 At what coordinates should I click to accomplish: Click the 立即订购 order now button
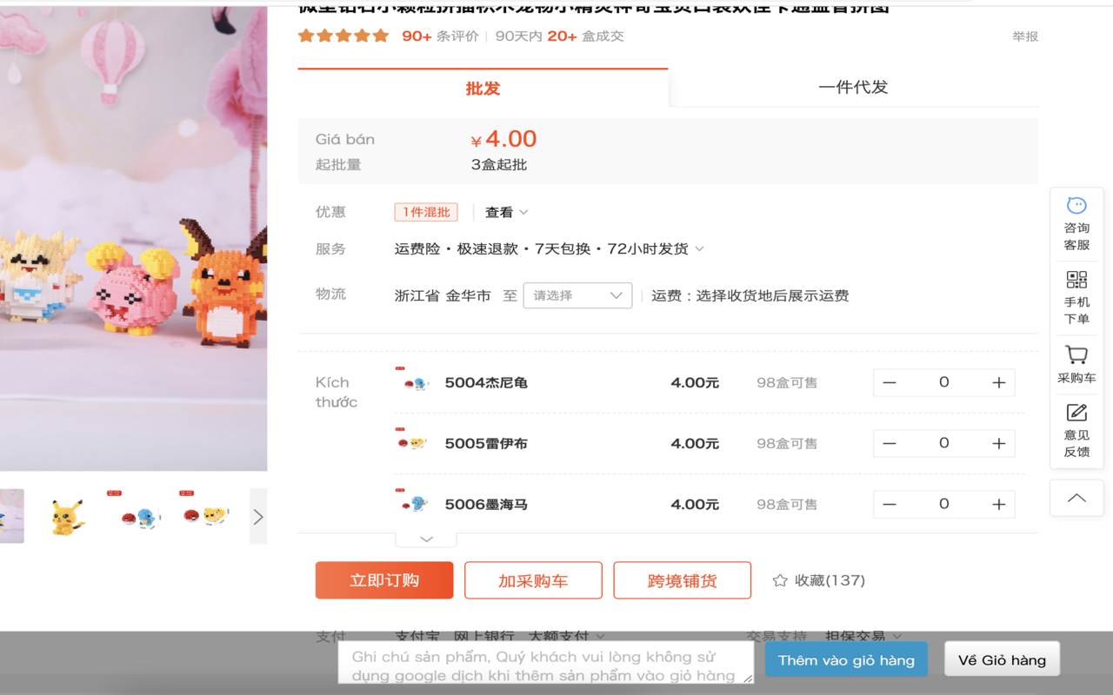[383, 579]
